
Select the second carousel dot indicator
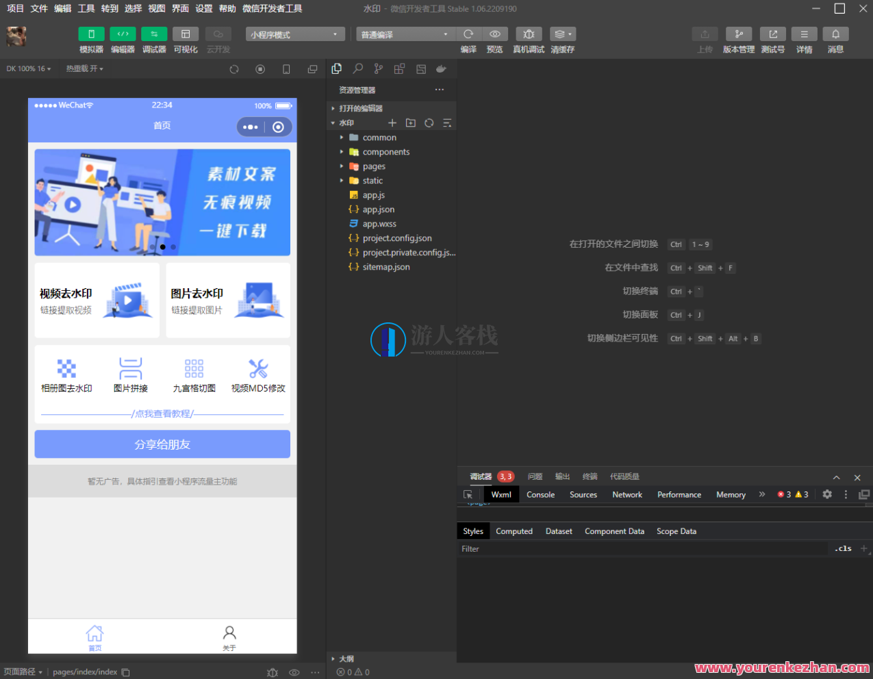tap(163, 246)
